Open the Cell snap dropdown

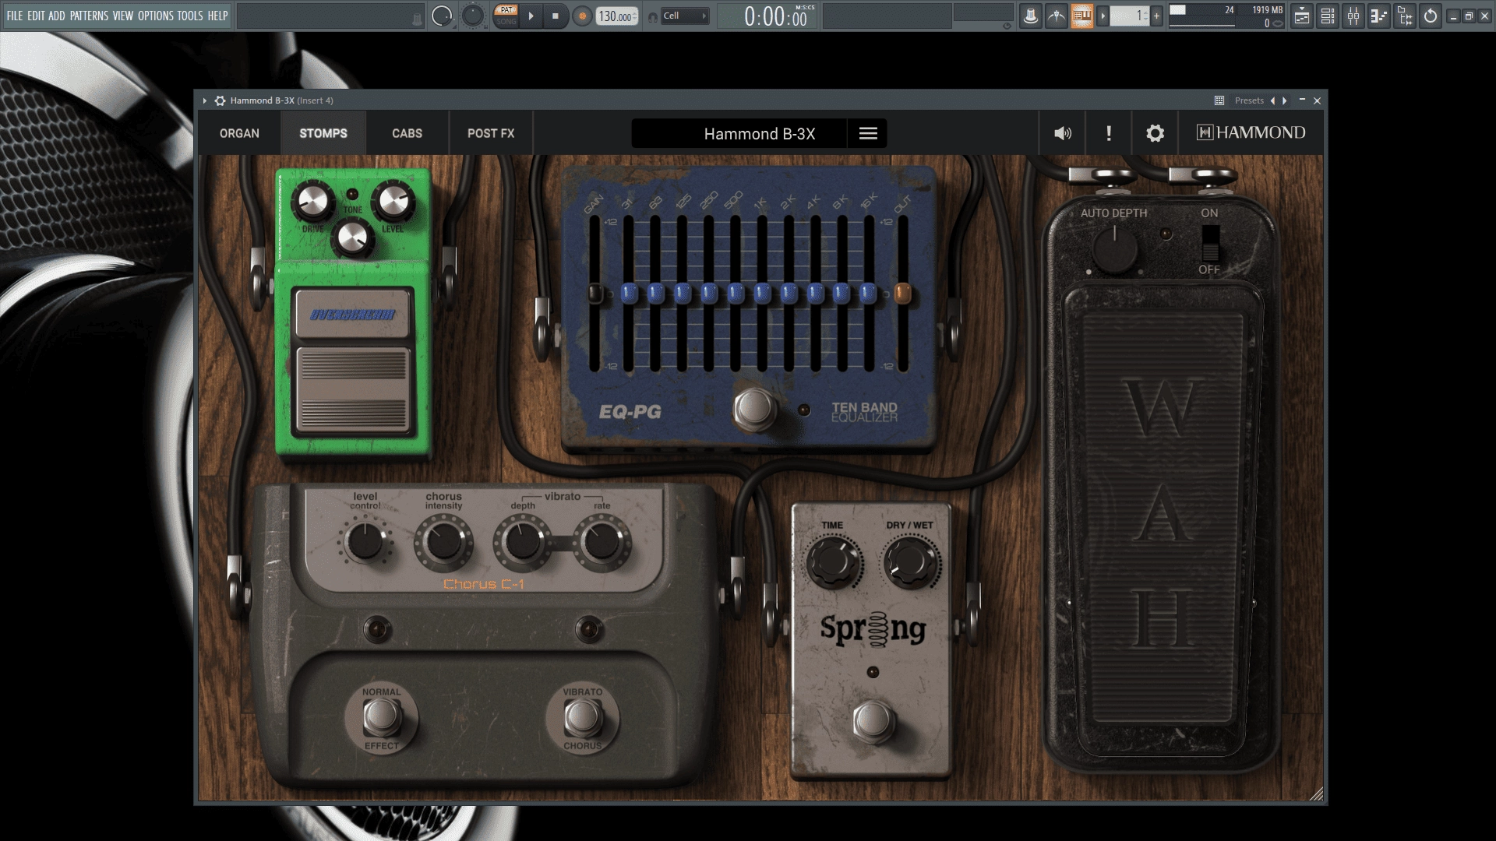(685, 16)
